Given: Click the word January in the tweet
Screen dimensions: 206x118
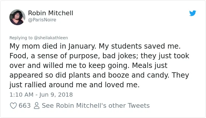Looking at the screenshot, I should point(82,46).
